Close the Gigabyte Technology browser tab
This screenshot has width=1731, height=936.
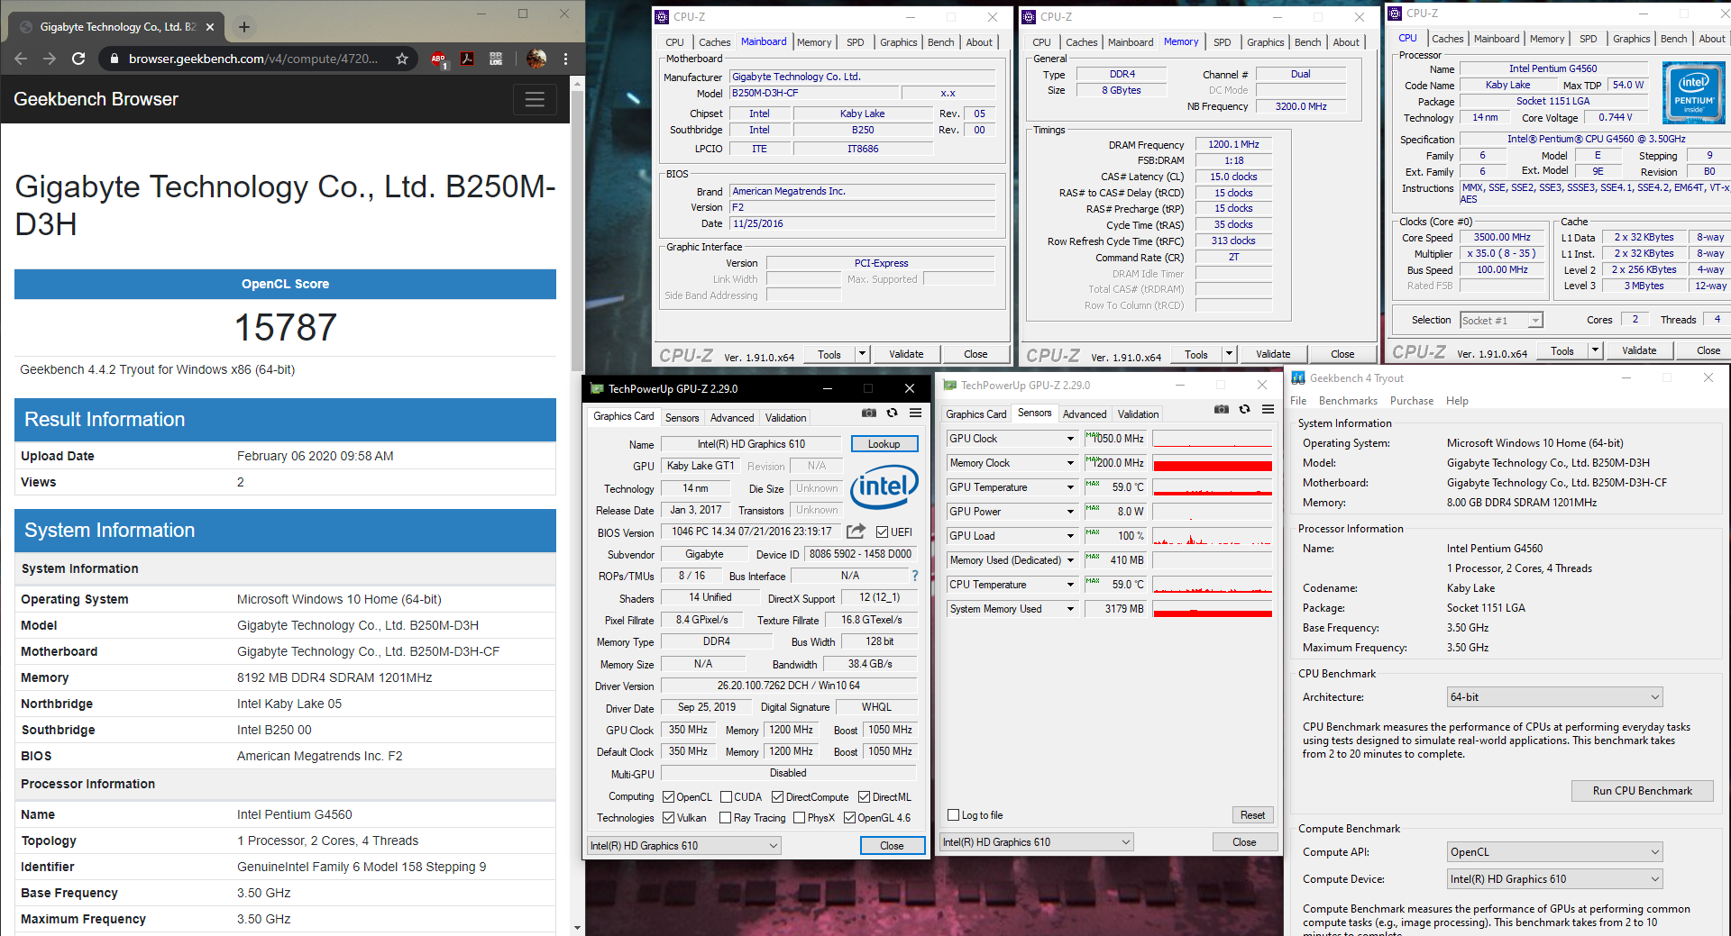210,27
